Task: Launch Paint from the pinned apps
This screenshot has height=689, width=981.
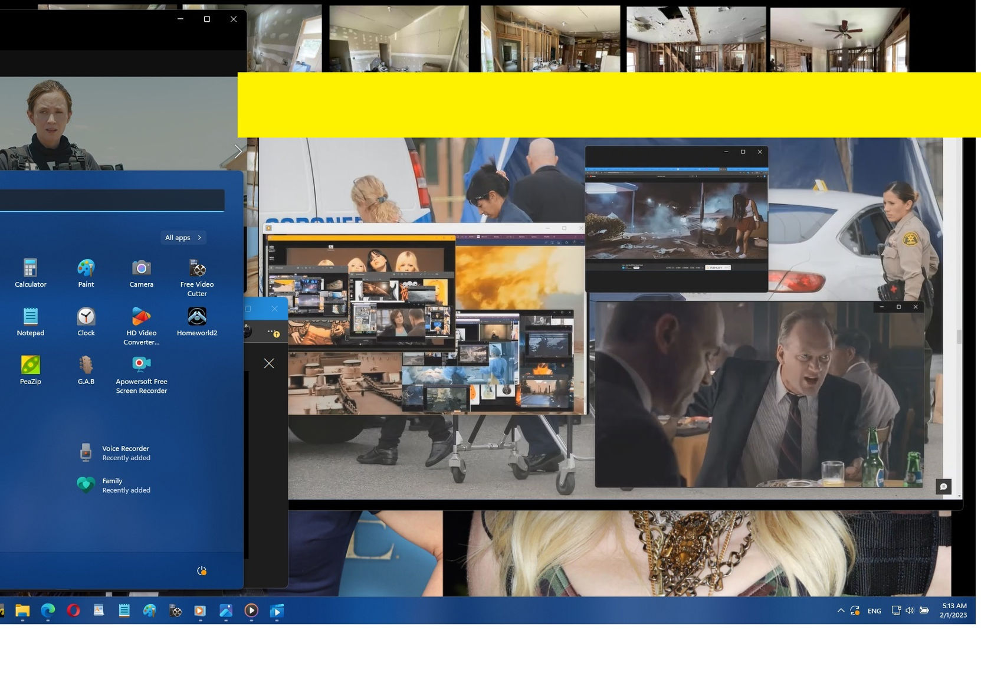Action: [86, 273]
